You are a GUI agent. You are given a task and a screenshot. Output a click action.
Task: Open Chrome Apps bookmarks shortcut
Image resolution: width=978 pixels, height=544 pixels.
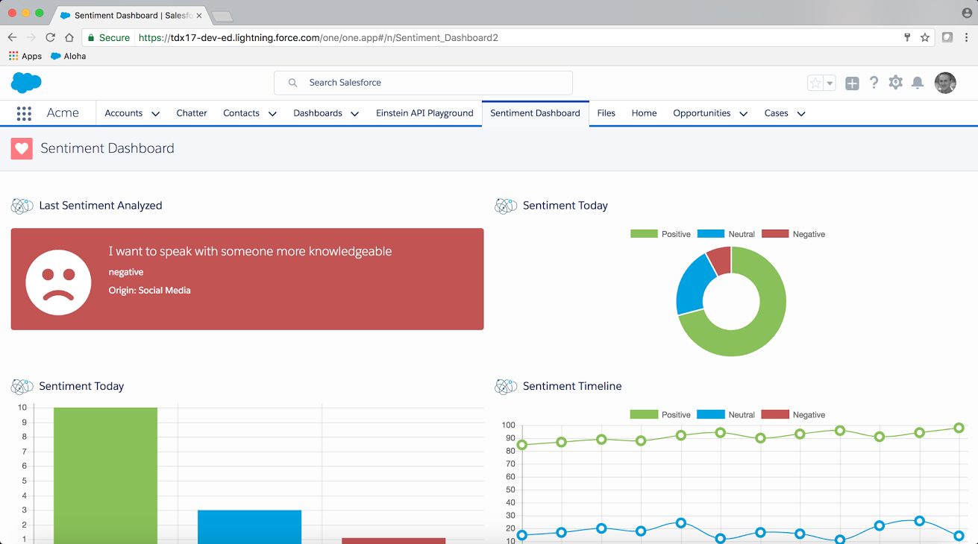pos(25,56)
